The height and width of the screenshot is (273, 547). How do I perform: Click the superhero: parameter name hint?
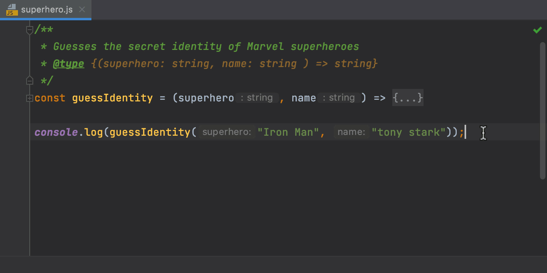(x=226, y=132)
